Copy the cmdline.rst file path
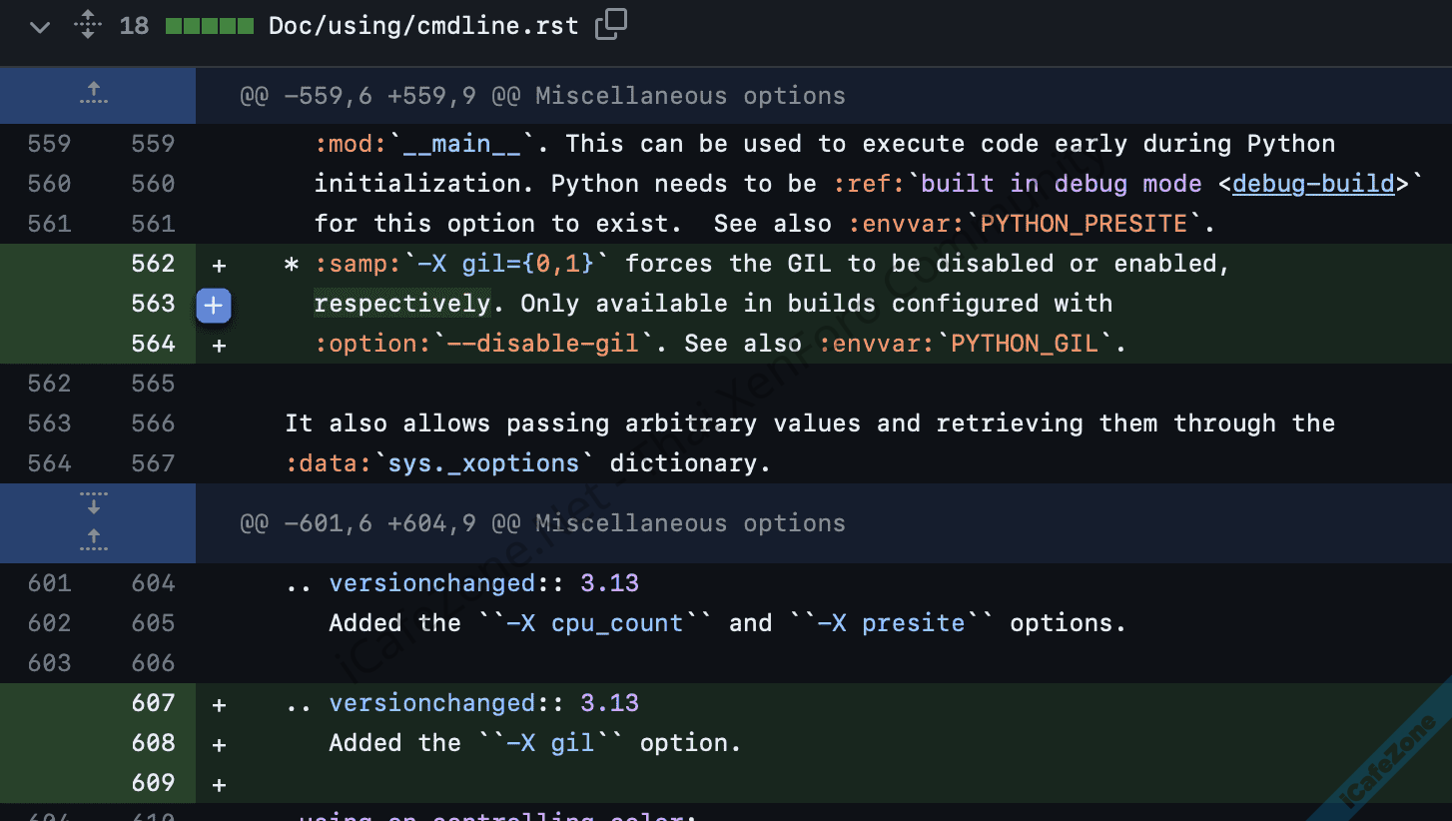The height and width of the screenshot is (821, 1452). 610,25
